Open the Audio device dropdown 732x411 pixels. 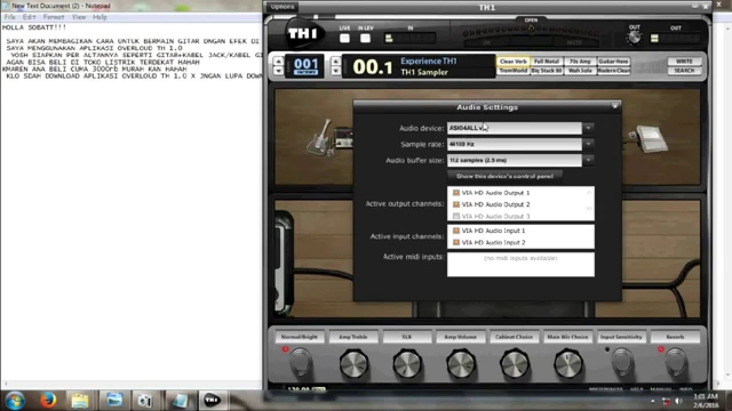587,128
